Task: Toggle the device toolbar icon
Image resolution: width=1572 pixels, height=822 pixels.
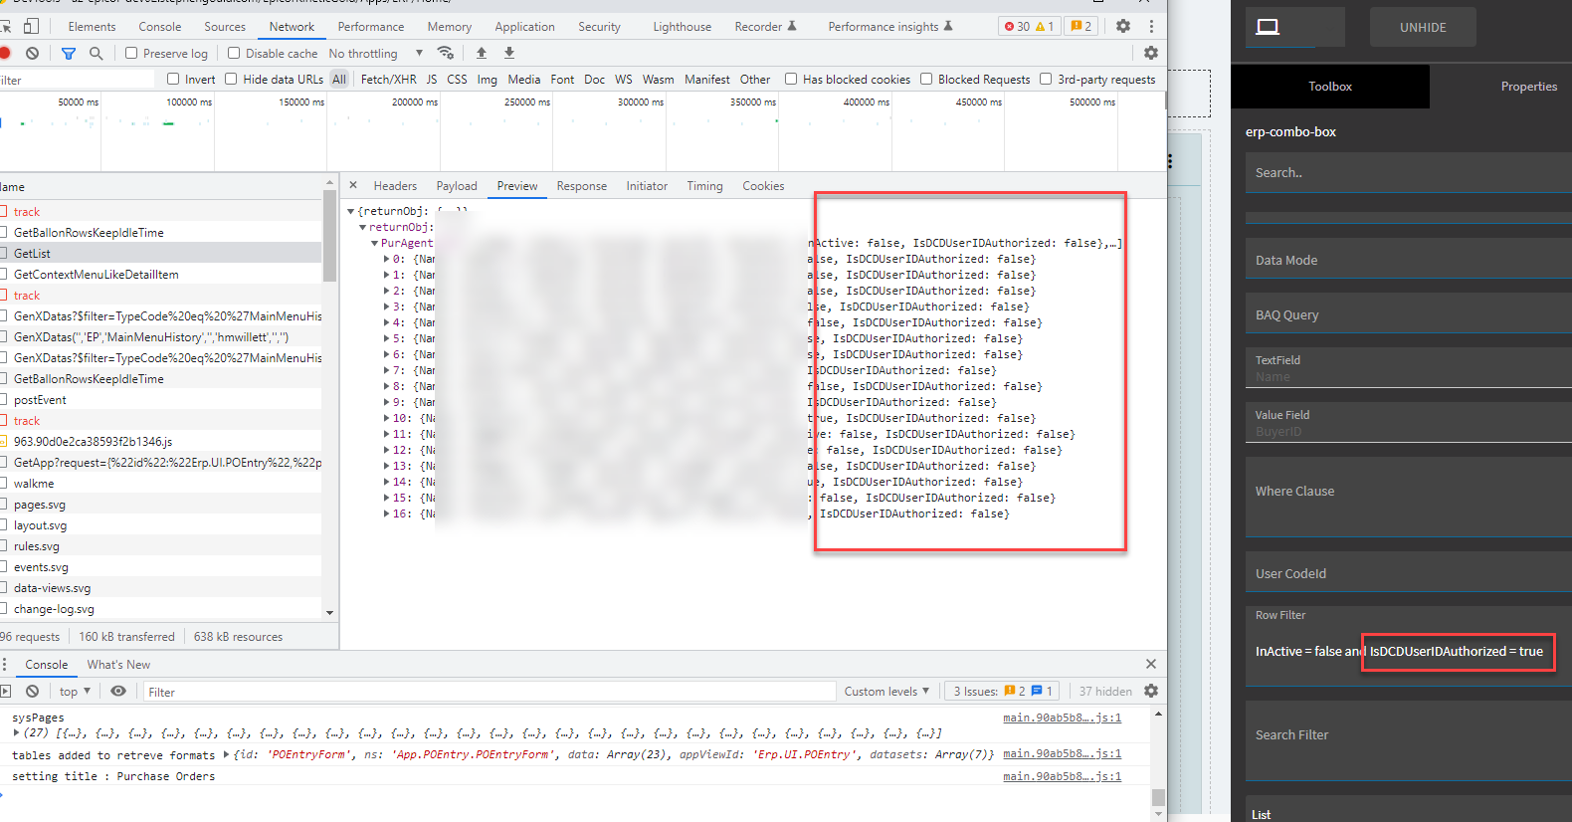Action: (x=31, y=27)
